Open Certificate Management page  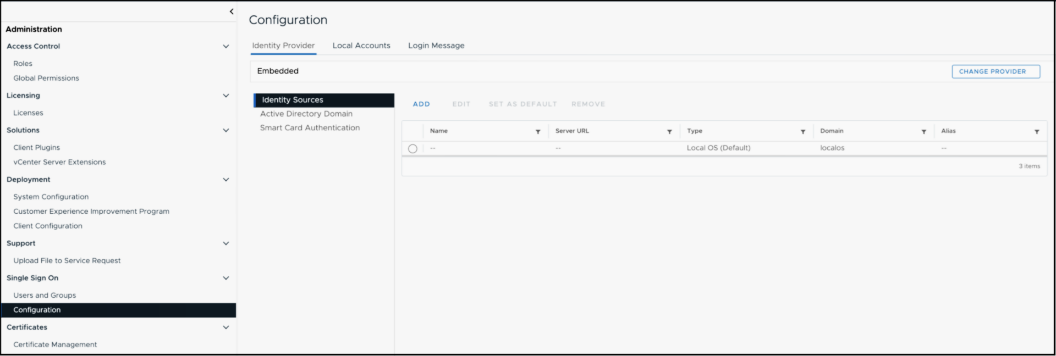55,344
